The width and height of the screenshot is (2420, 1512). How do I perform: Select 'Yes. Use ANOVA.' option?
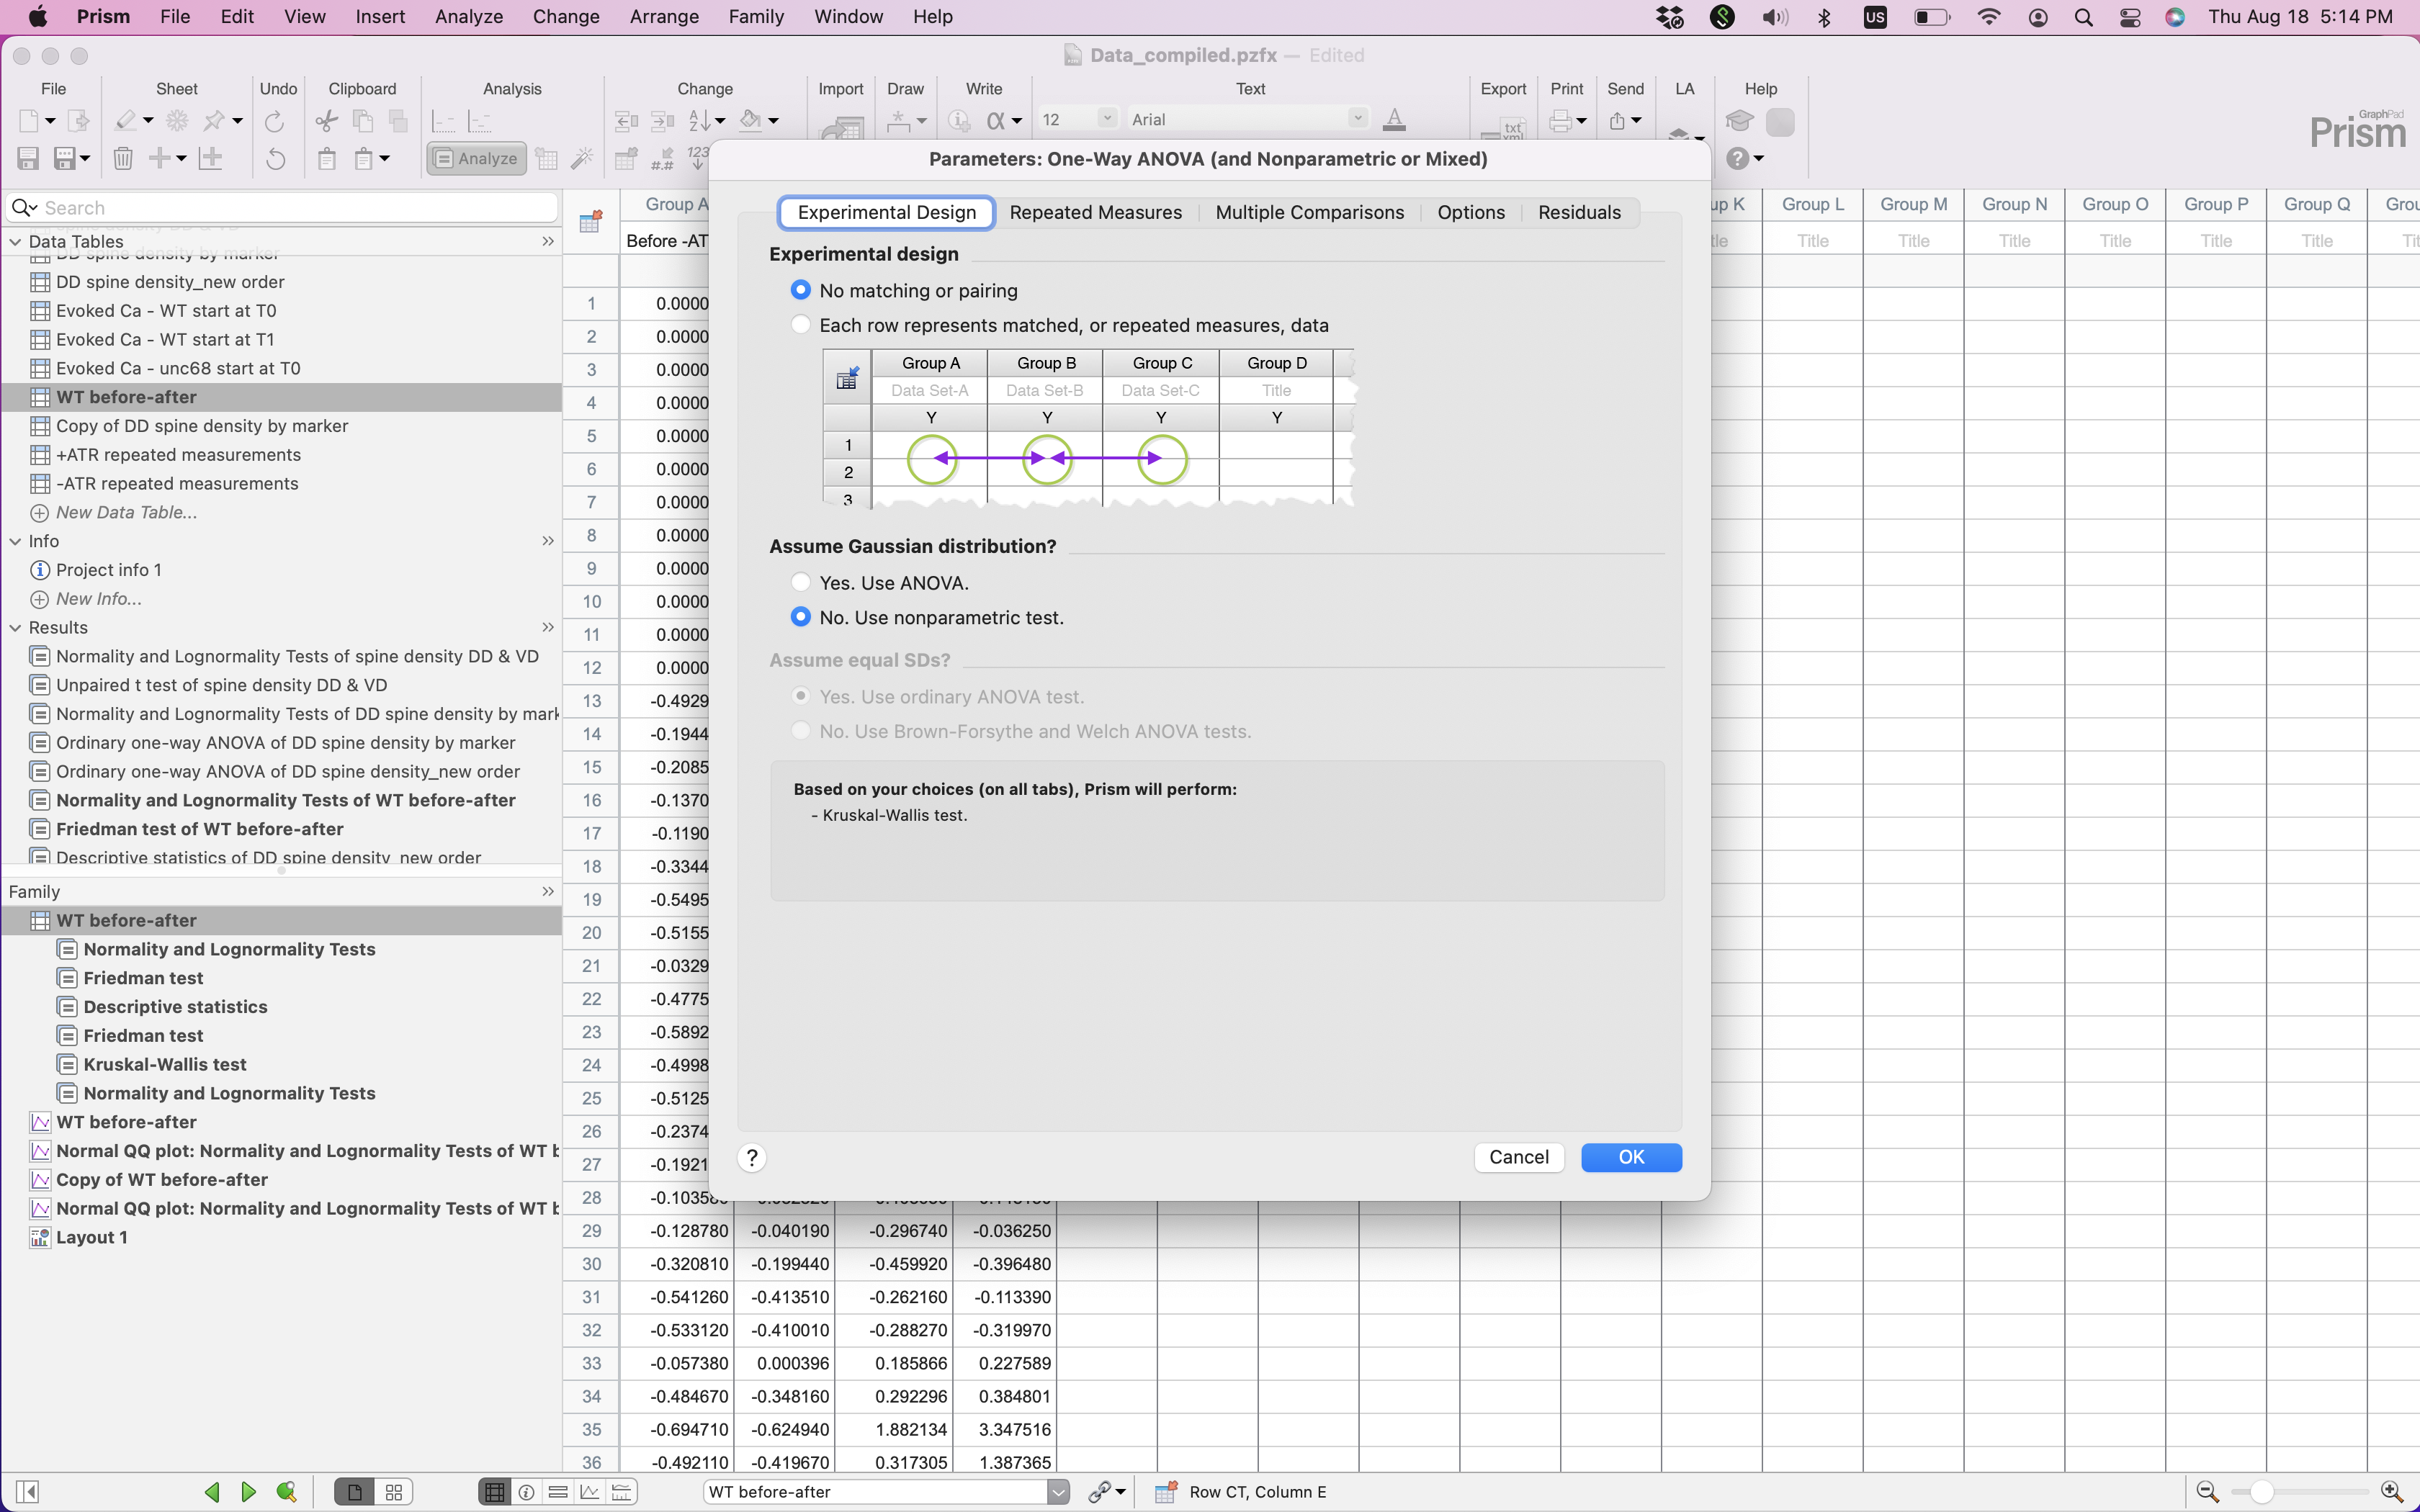pyautogui.click(x=801, y=582)
